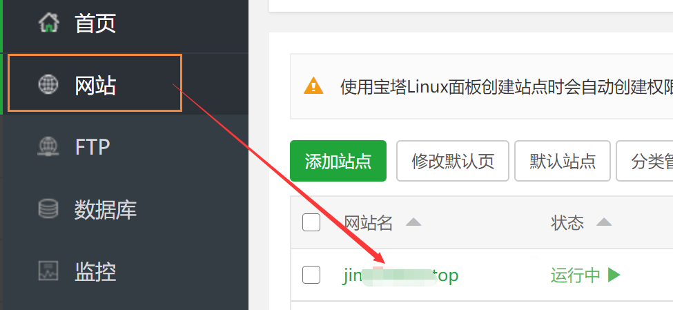Click the 默认站点 button
The height and width of the screenshot is (310, 673).
pos(563,161)
